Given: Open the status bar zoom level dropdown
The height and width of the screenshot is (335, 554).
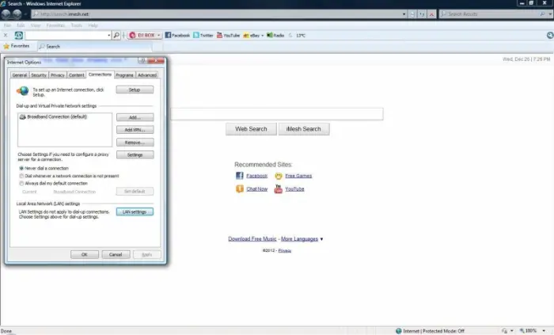Looking at the screenshot, I should click(x=545, y=331).
